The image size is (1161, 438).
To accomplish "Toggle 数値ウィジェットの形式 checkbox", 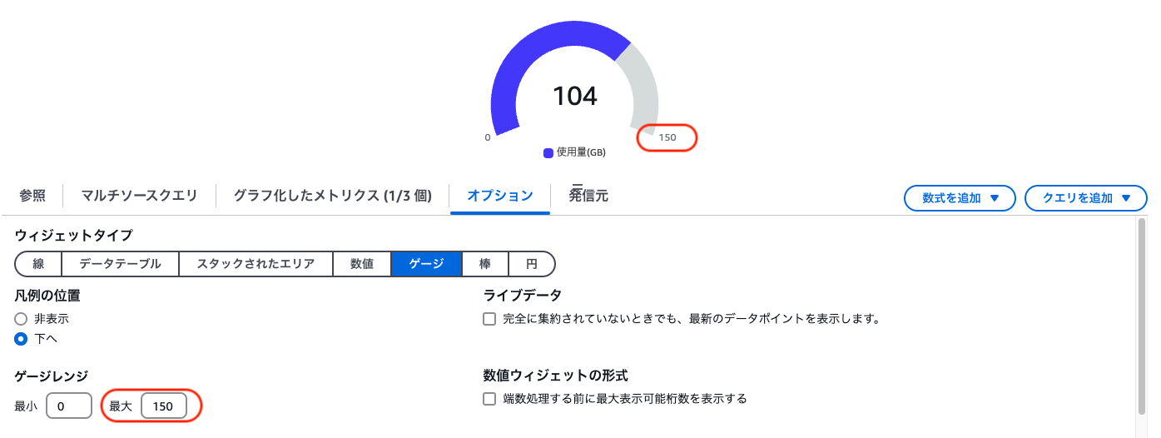I will click(x=489, y=399).
